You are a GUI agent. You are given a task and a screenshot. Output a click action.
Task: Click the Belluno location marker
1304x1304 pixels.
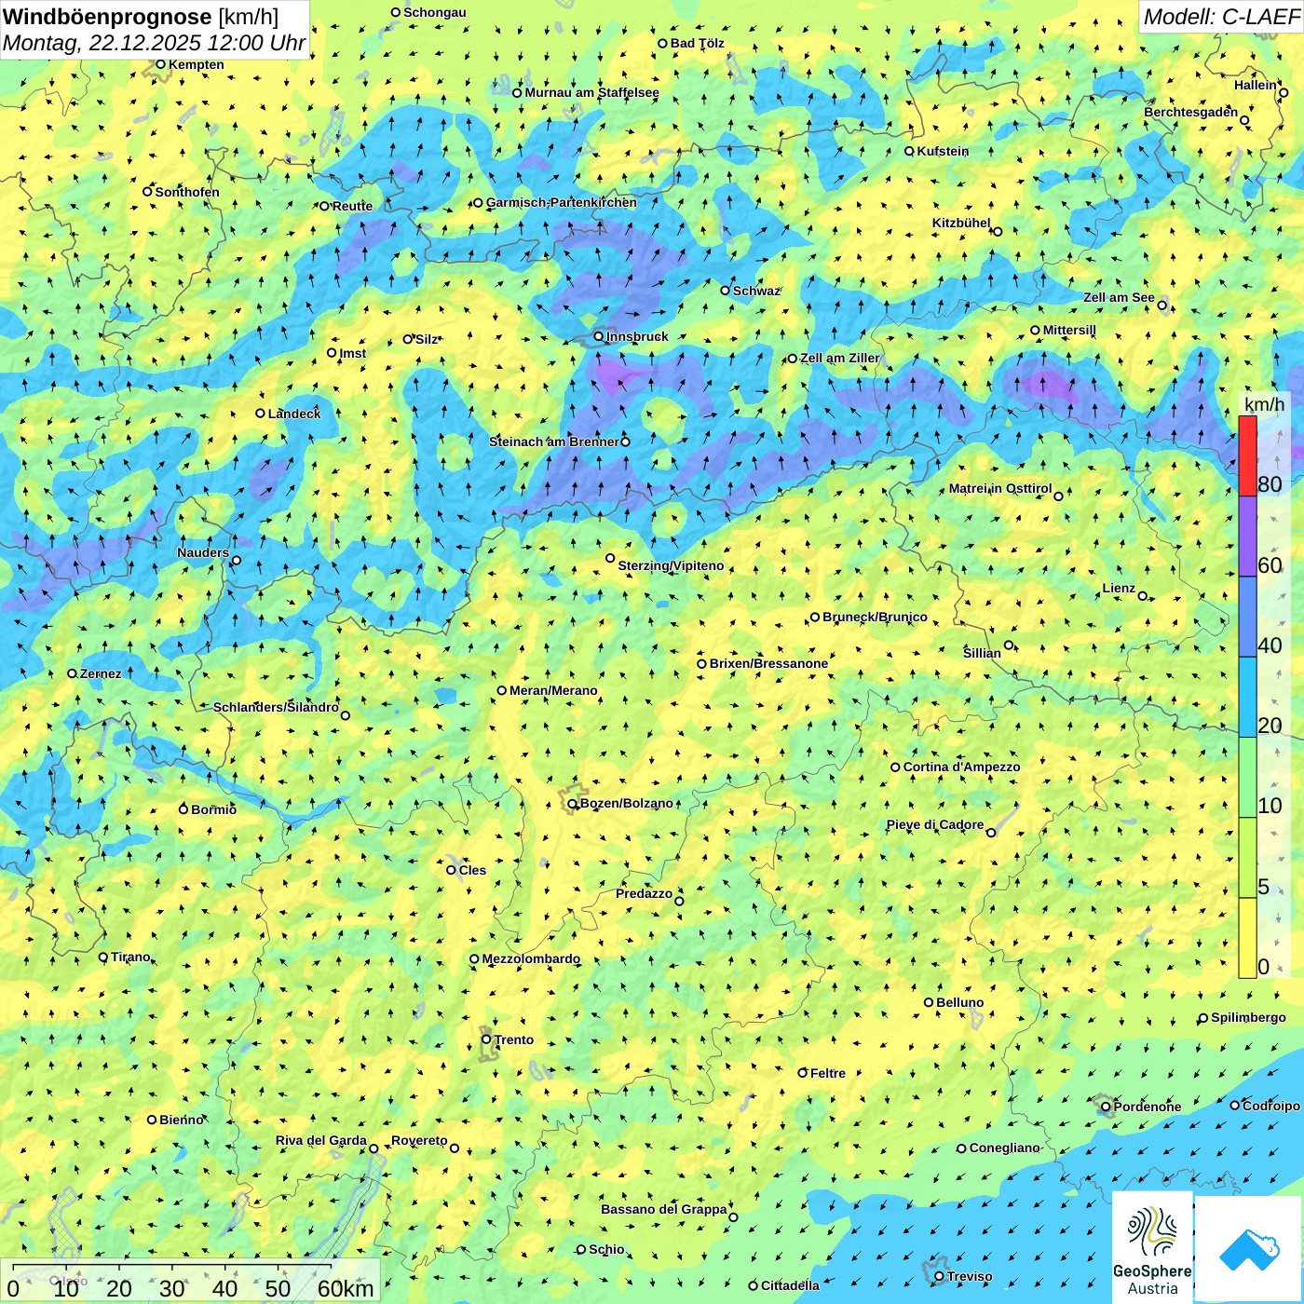pos(928,1002)
